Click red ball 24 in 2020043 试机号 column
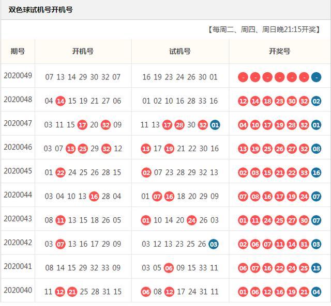 click(191, 220)
